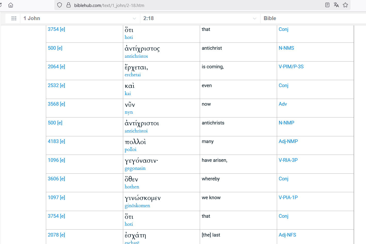Open the kai transliteration link
Viewport: 366px width, 244px height.
click(x=128, y=94)
